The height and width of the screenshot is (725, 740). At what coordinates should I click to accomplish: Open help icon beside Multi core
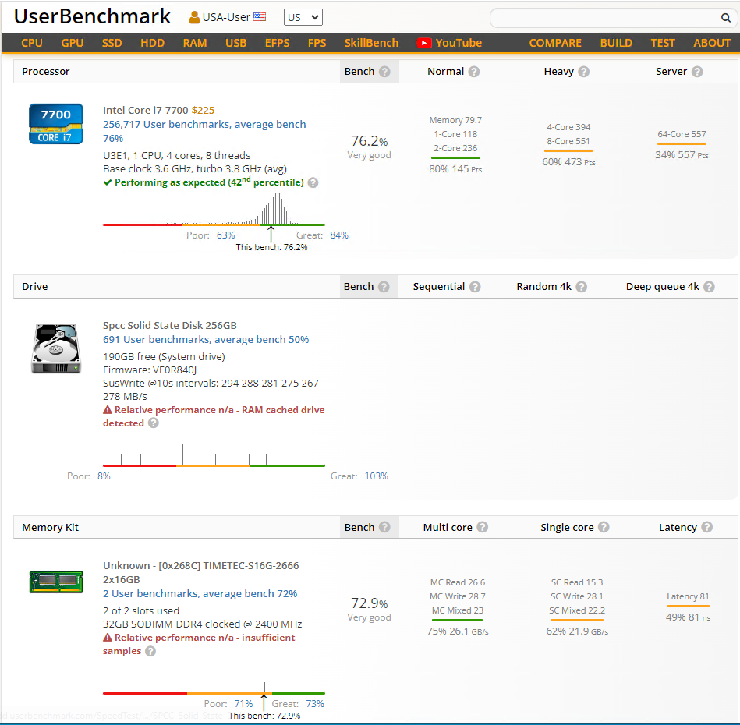[x=483, y=527]
